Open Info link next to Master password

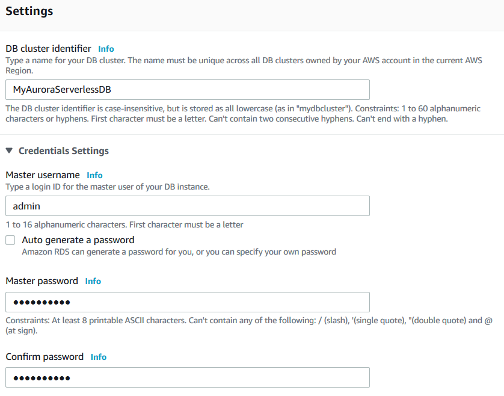(x=93, y=281)
